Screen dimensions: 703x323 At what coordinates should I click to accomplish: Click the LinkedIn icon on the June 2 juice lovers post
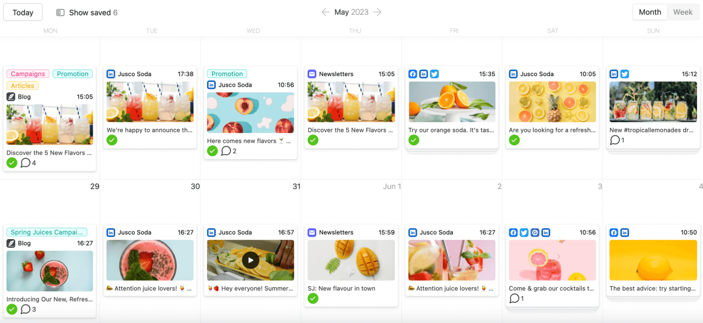[412, 232]
